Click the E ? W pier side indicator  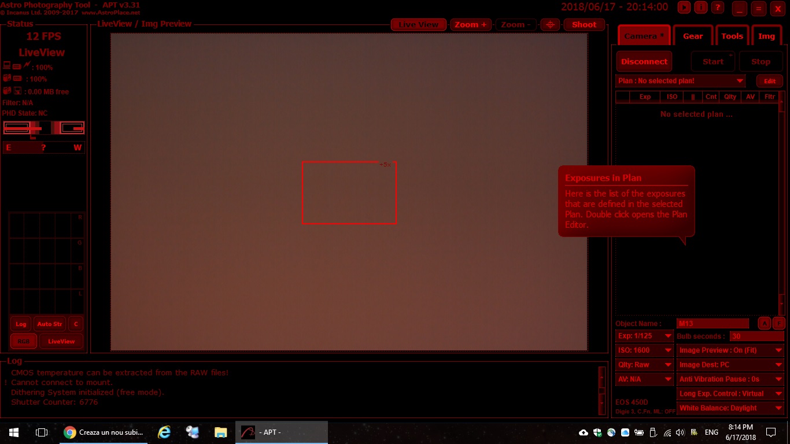coord(44,147)
